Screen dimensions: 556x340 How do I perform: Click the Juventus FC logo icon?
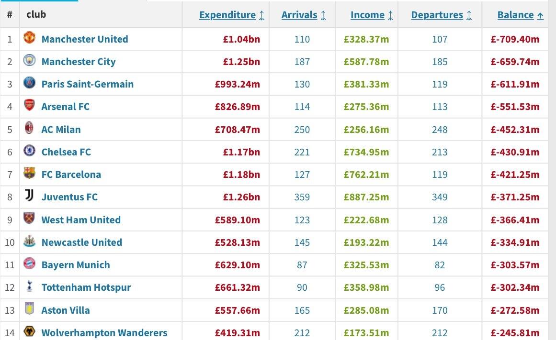coord(29,196)
